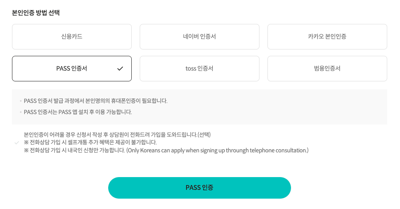This screenshot has height=209, width=400.
Task: Choose 네이버 인증서 option
Action: pyautogui.click(x=200, y=37)
